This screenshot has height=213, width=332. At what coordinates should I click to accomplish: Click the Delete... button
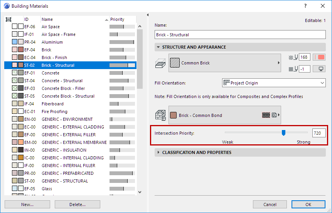[78, 205]
